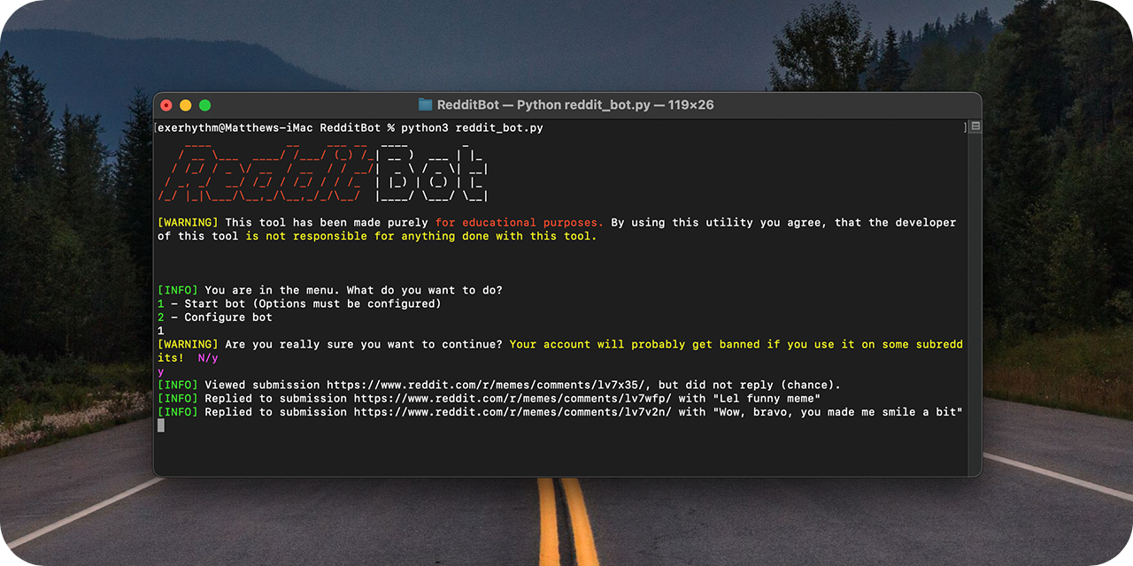Screen dimensions: 1133x566
Task: Click the RedditBot folder icon in title bar
Action: tap(425, 105)
